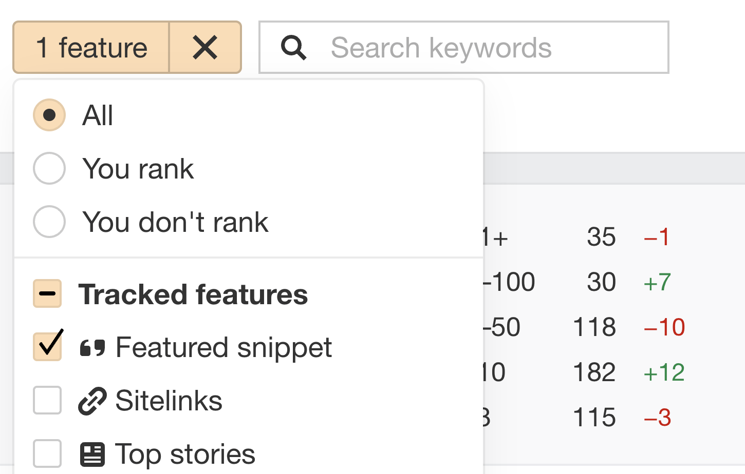The width and height of the screenshot is (745, 474).
Task: Select the You don't rank radio button
Action: pos(49,222)
